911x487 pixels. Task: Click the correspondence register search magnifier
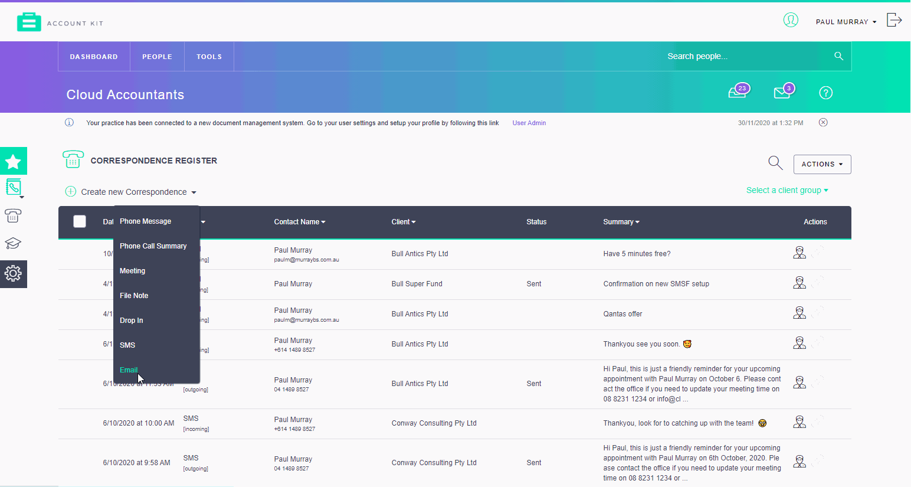pos(775,163)
